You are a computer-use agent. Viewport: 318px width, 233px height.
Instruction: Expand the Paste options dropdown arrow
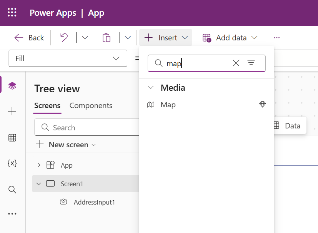click(x=128, y=38)
